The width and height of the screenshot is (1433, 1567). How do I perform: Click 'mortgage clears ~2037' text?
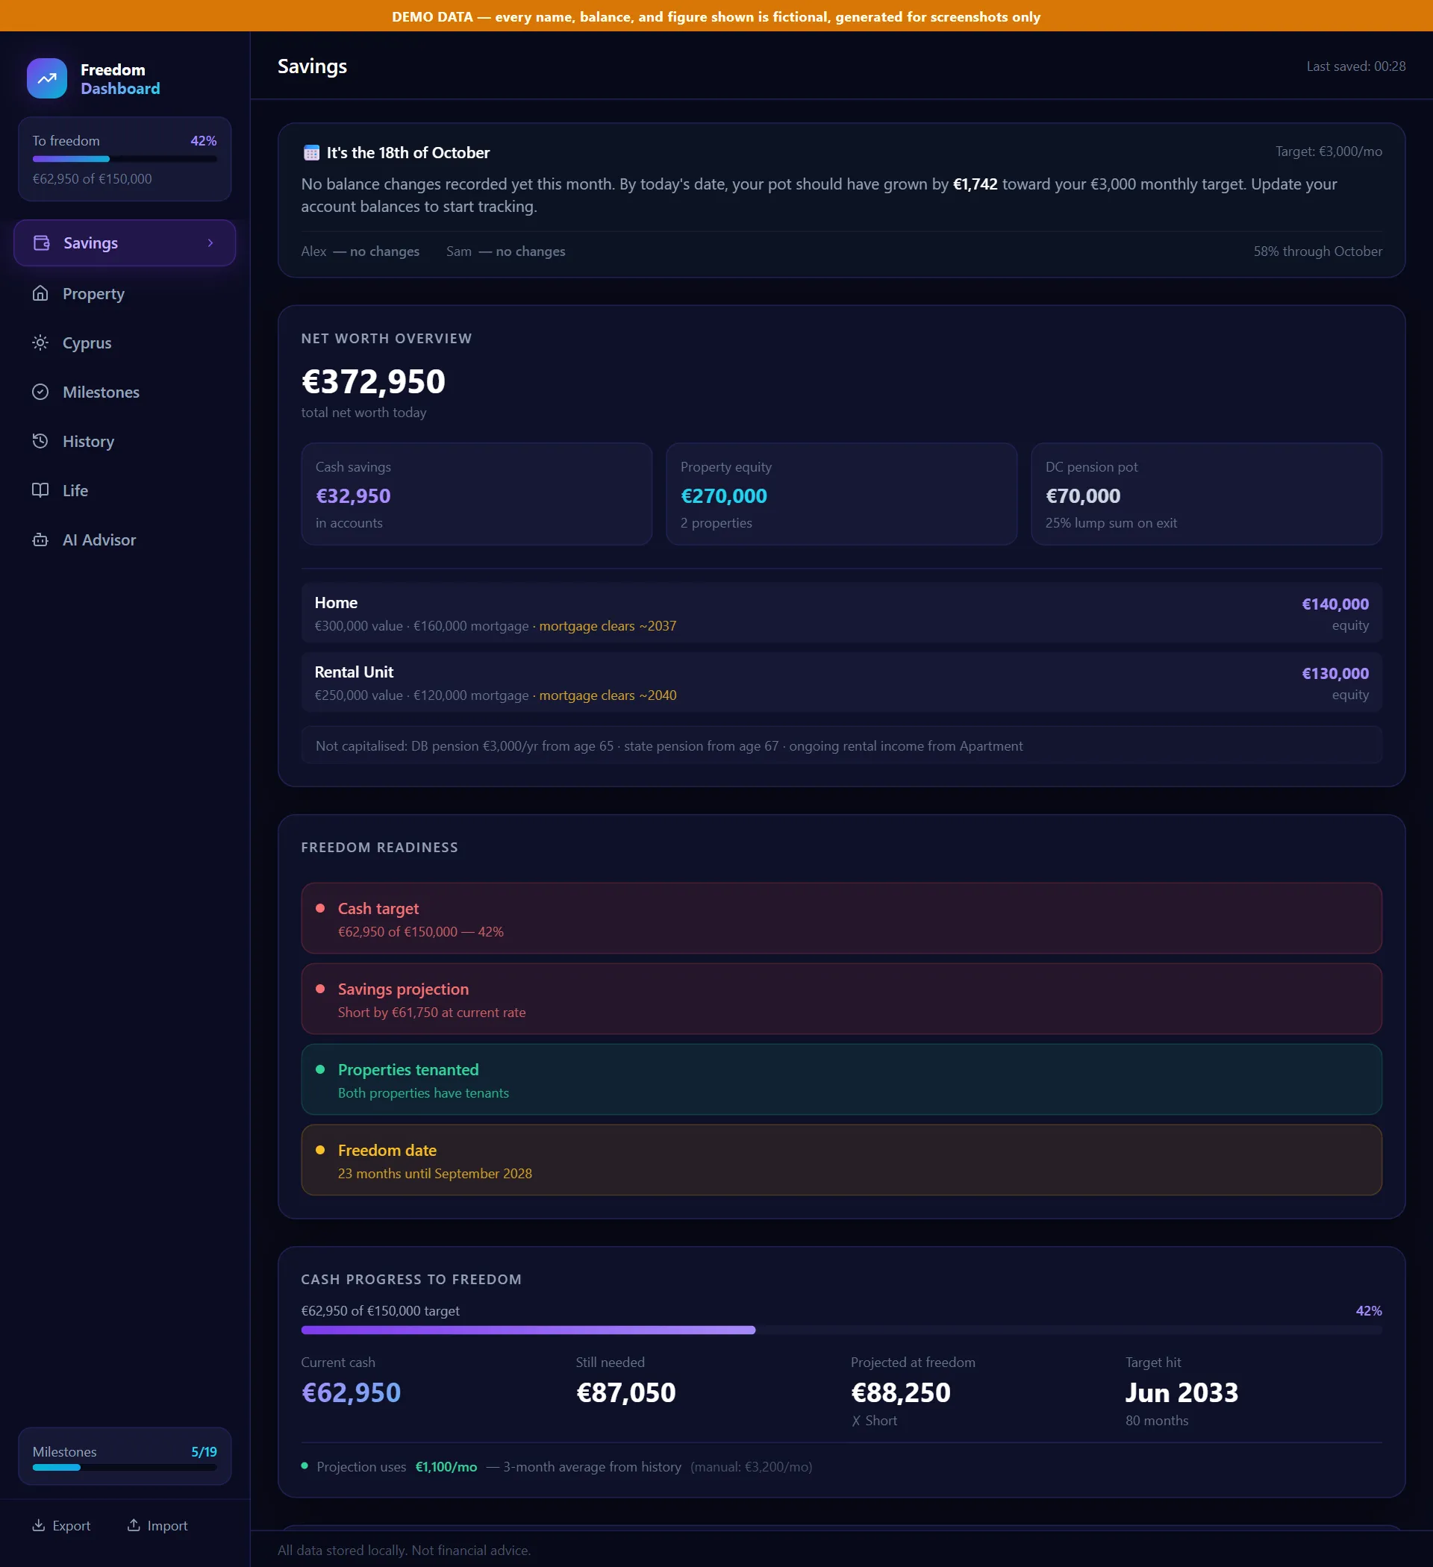(608, 626)
